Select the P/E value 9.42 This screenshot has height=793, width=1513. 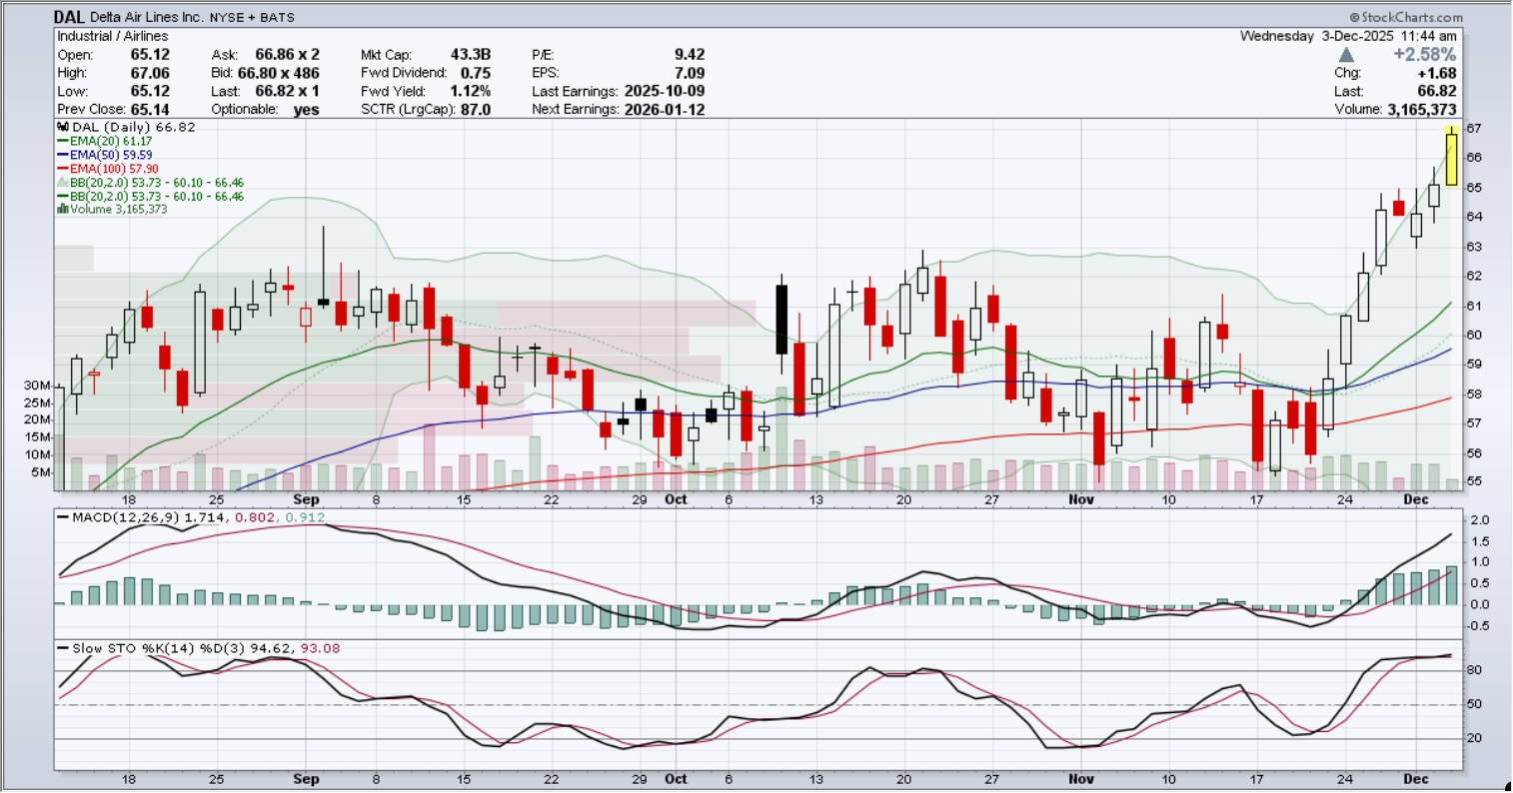pos(690,55)
